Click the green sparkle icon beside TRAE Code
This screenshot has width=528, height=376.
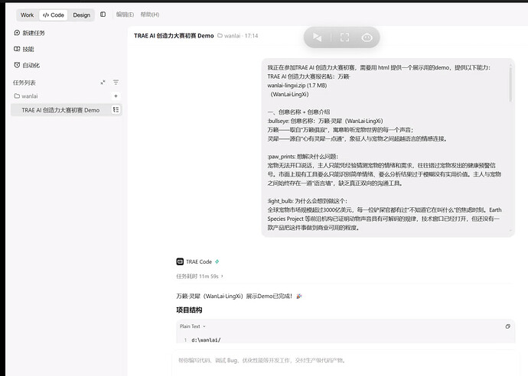217,261
